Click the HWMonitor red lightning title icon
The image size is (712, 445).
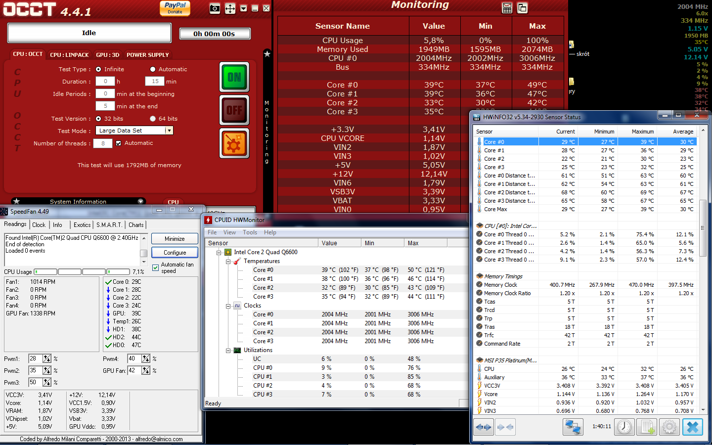click(x=209, y=220)
